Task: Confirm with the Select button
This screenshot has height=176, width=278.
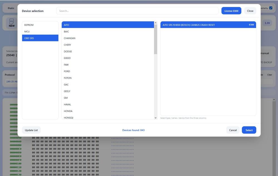Action: tap(249, 130)
